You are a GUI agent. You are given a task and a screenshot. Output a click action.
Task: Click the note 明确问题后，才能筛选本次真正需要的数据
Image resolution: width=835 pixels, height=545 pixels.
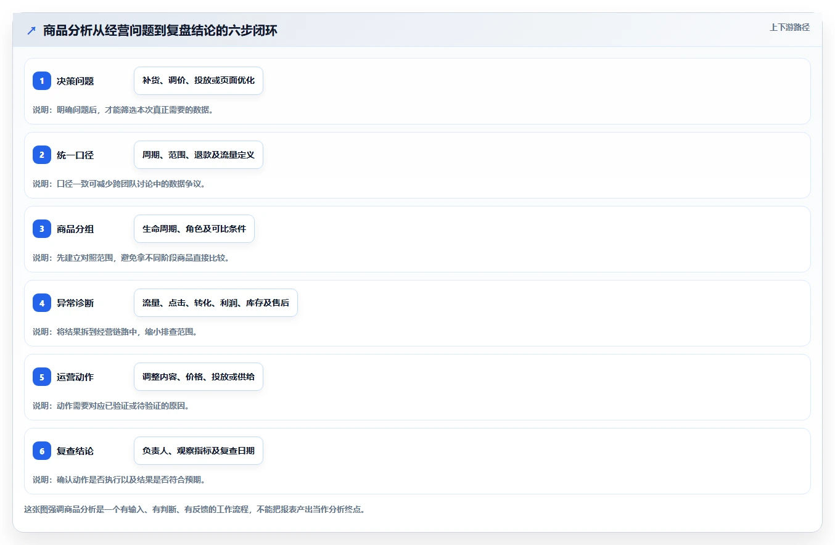coord(123,110)
